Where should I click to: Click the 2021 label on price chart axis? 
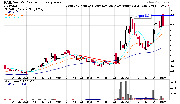pos(26,78)
